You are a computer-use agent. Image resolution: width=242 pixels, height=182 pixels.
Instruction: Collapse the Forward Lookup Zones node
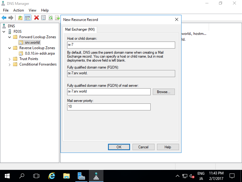(x=9, y=37)
